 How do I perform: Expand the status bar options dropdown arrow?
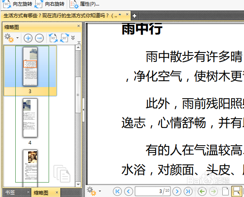coord(100,191)
